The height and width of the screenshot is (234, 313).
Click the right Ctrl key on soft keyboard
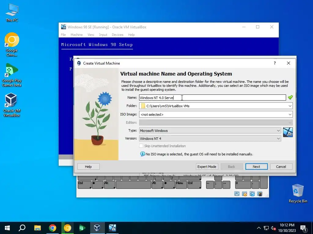coord(194,185)
